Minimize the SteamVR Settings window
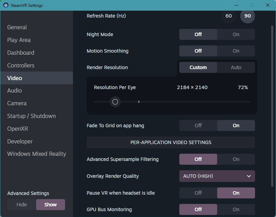 pyautogui.click(x=236, y=5)
